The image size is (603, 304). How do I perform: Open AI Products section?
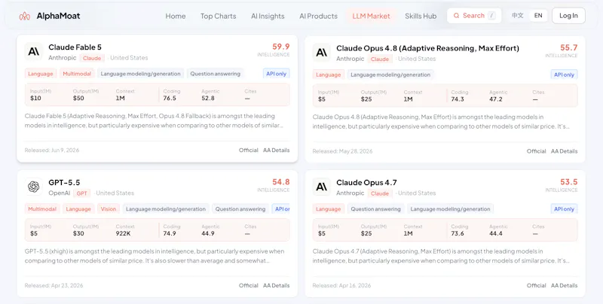tap(318, 16)
